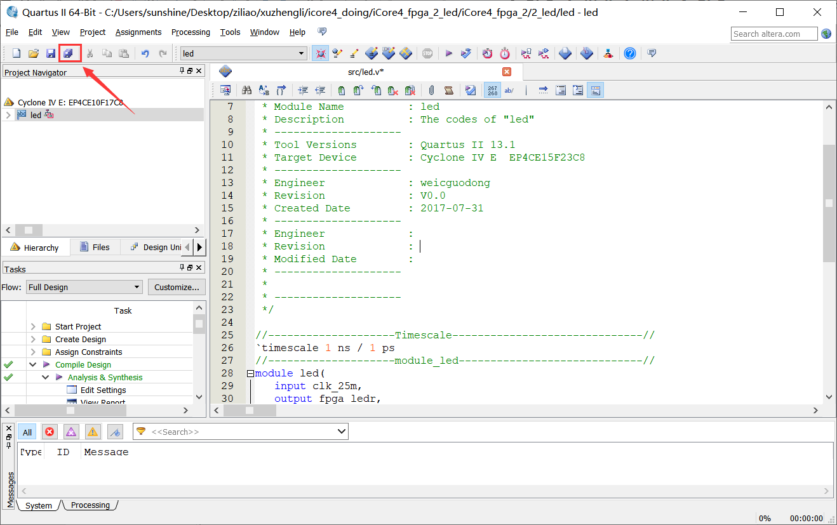
Task: Click the Undo arrow icon
Action: coord(145,53)
